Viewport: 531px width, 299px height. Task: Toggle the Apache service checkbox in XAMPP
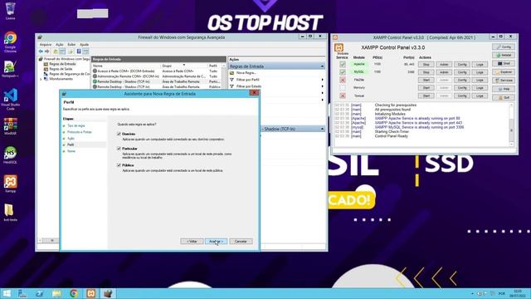343,64
